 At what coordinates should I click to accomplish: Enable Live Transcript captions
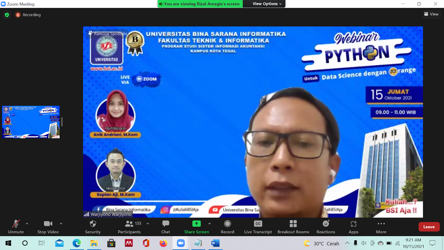[258, 227]
